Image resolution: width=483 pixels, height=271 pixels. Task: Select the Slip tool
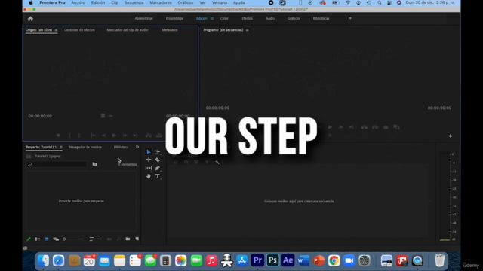point(149,168)
